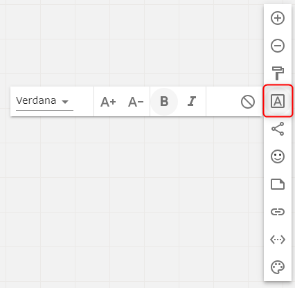This screenshot has width=295, height=288.
Task: Open the Verdana font family selector
Action: (x=44, y=102)
